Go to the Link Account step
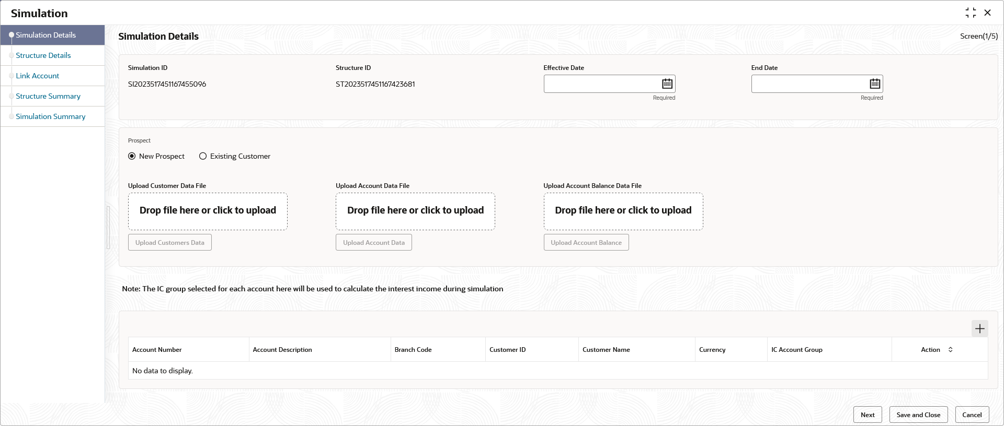The image size is (1004, 426). point(52,76)
